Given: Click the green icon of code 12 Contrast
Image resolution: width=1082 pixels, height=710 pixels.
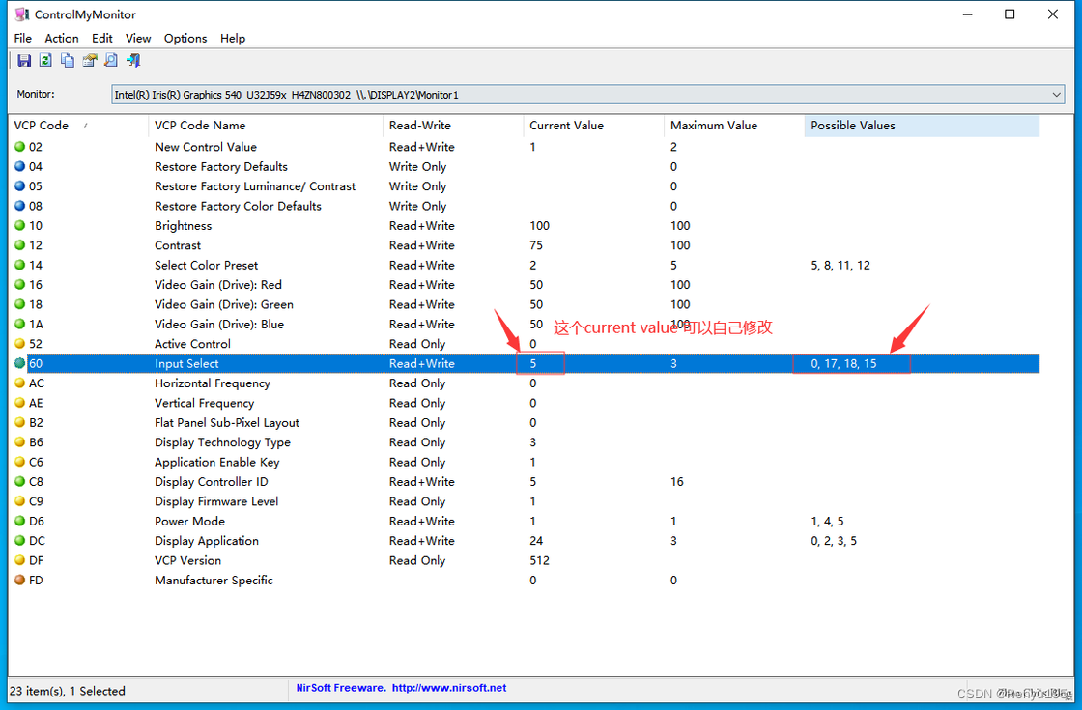Looking at the screenshot, I should [20, 245].
